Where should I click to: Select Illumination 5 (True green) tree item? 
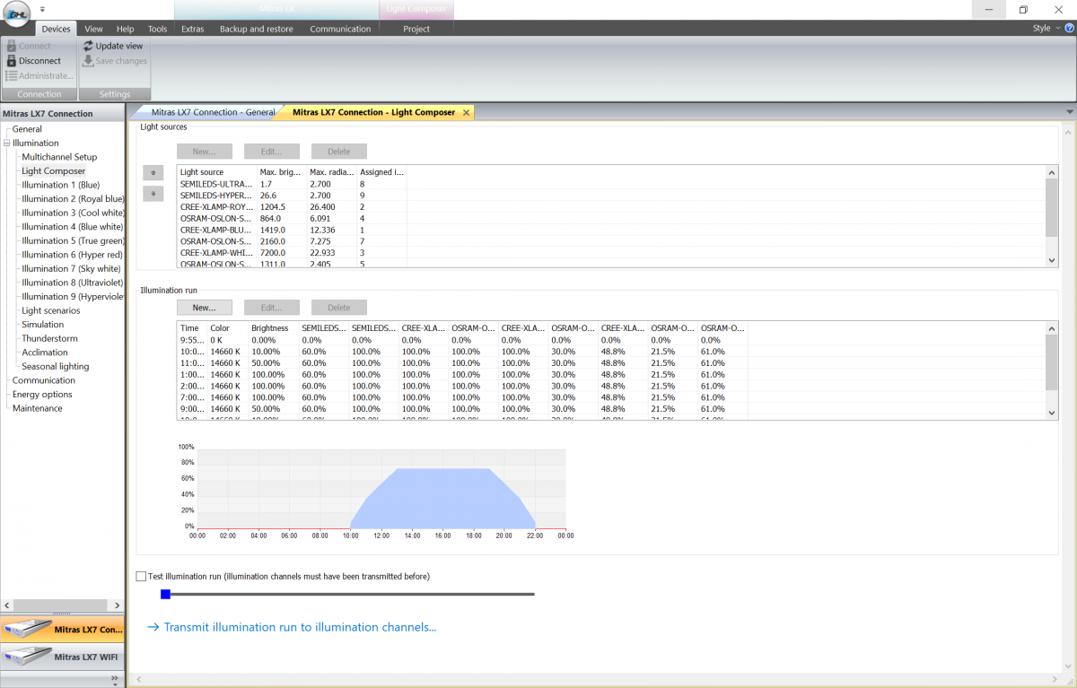73,240
